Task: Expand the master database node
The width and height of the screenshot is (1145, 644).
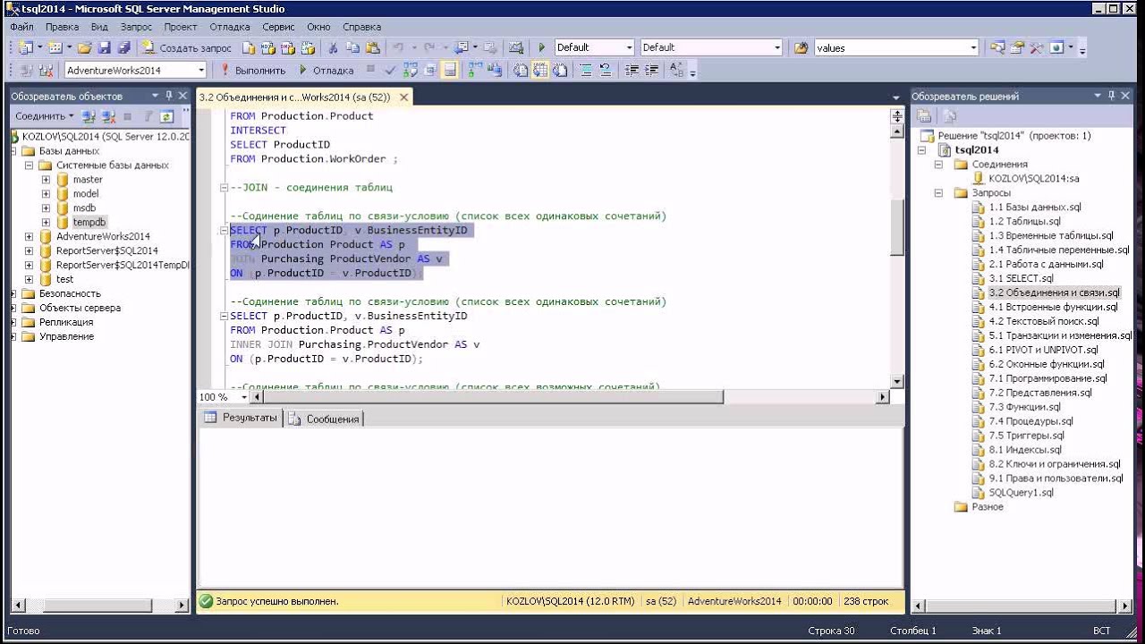Action: click(46, 180)
